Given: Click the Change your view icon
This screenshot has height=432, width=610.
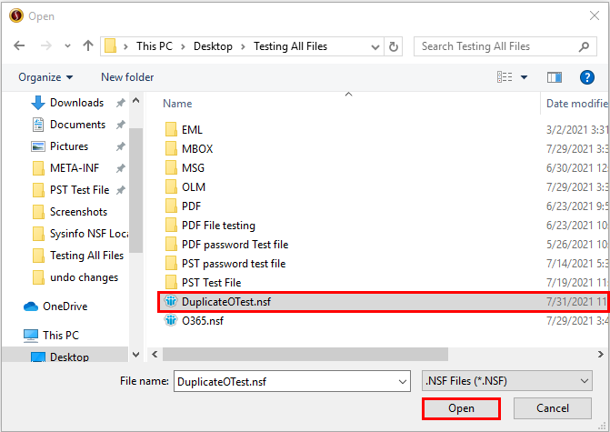Looking at the screenshot, I should (504, 77).
